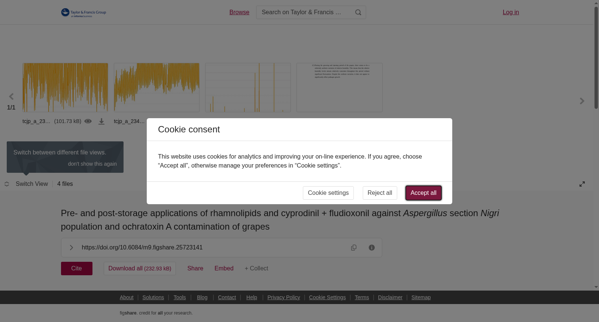Viewport: 599px width, 322px height.
Task: Enter fullscreen with expand icon
Action: [582, 184]
